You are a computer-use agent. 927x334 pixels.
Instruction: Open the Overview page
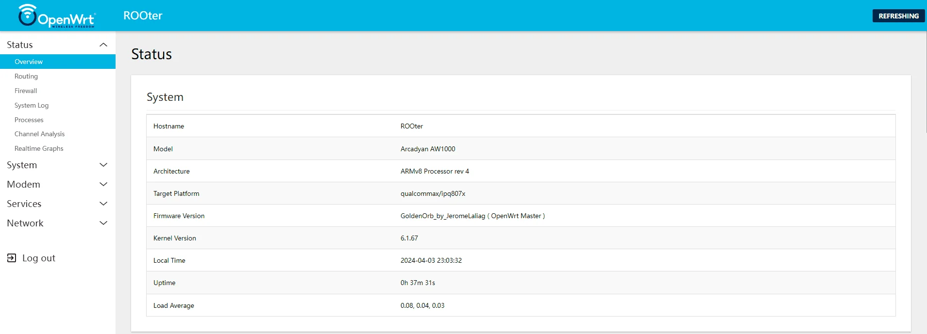pyautogui.click(x=58, y=62)
